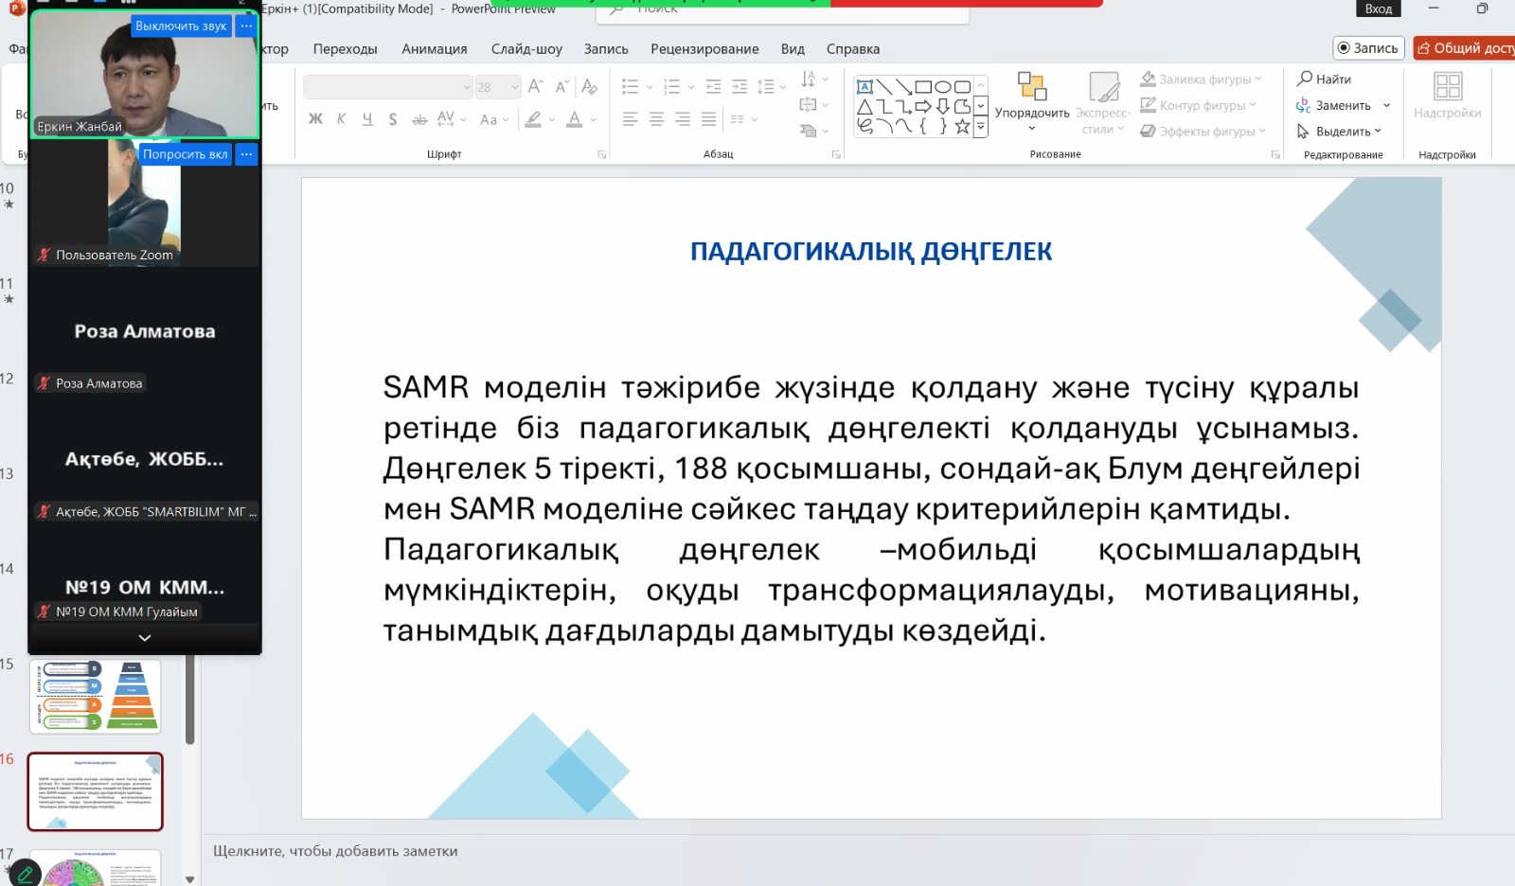
Task: Expand the Выделить selection dropdown
Action: click(x=1378, y=132)
